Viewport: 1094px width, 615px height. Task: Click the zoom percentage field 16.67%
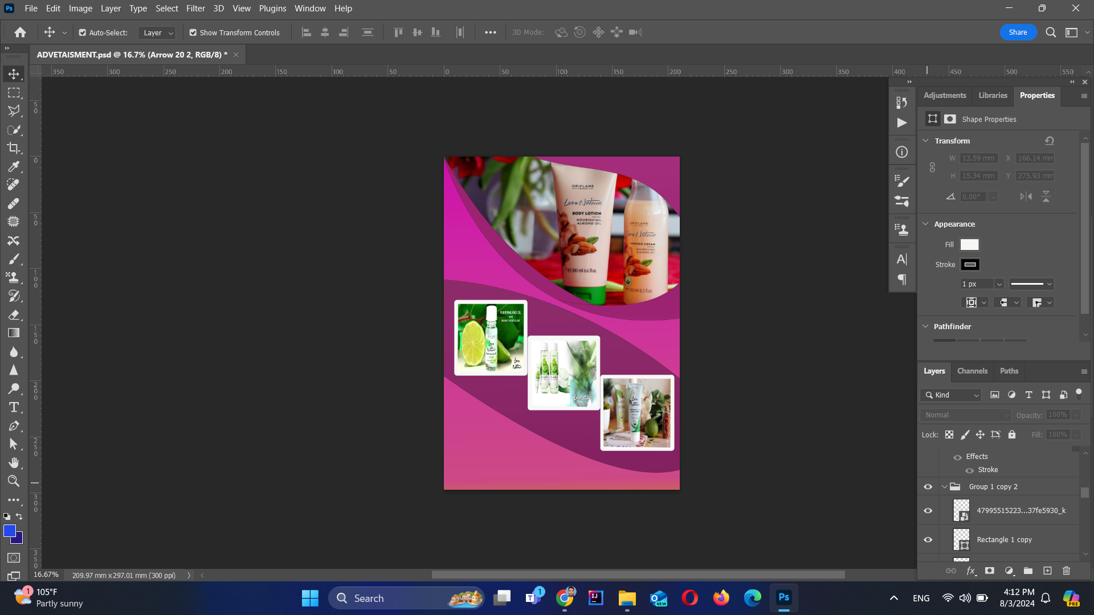point(46,575)
